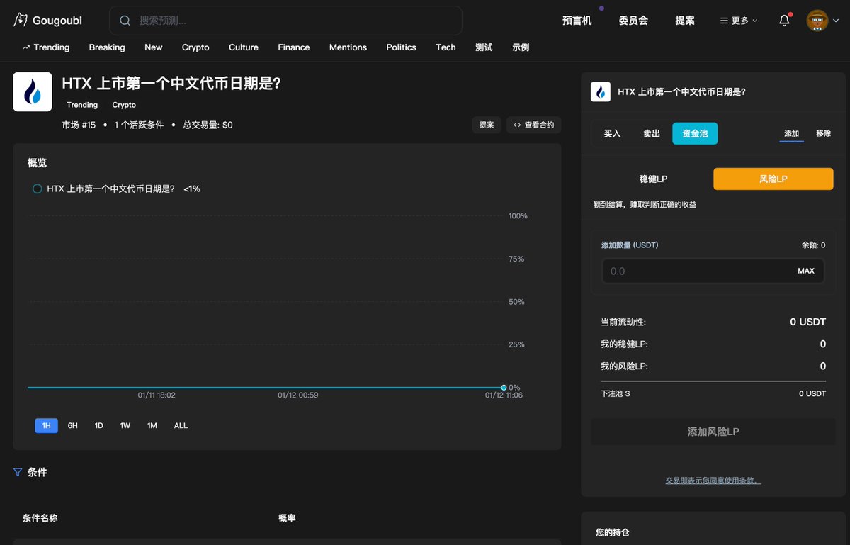The width and height of the screenshot is (850, 545).
Task: Click the 提案 button near market stats
Action: click(x=487, y=125)
